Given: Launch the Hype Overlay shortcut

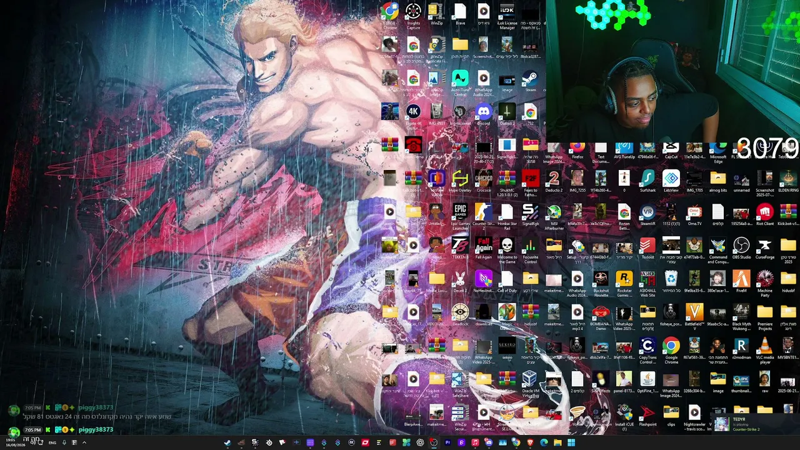Looking at the screenshot, I should pyautogui.click(x=460, y=182).
